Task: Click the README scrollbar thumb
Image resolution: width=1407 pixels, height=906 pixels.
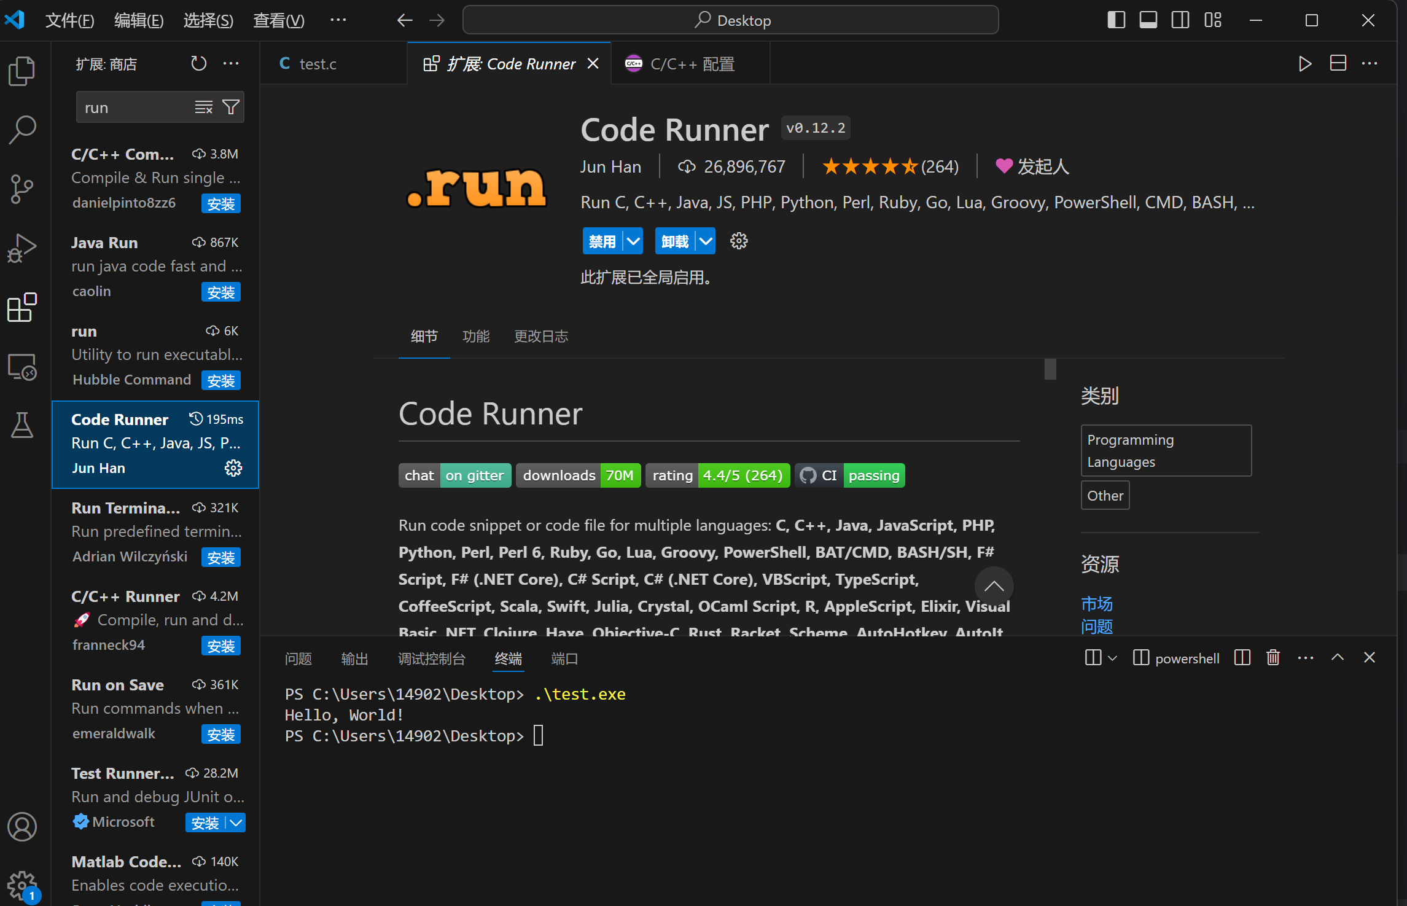Action: [x=1050, y=369]
